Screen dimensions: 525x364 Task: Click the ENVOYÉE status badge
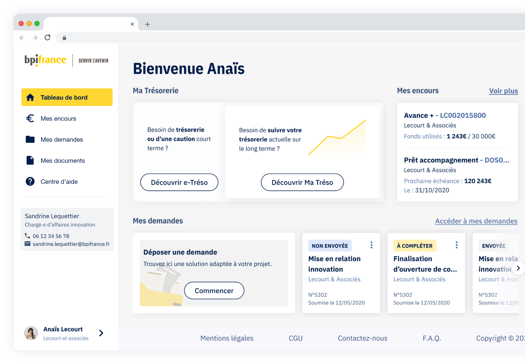point(494,245)
